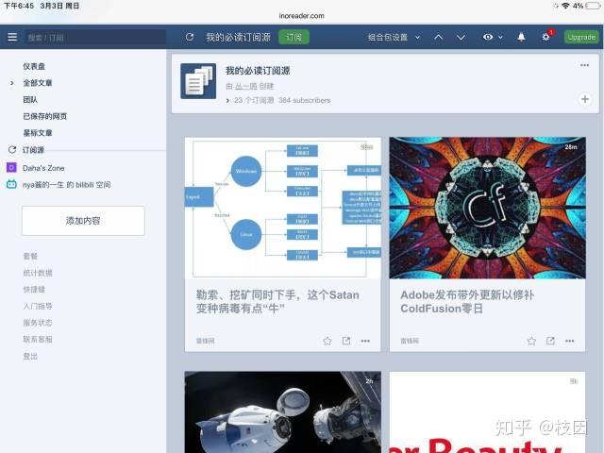The width and height of the screenshot is (604, 453).
Task: Click the 添加内容 button
Action: pos(83,221)
